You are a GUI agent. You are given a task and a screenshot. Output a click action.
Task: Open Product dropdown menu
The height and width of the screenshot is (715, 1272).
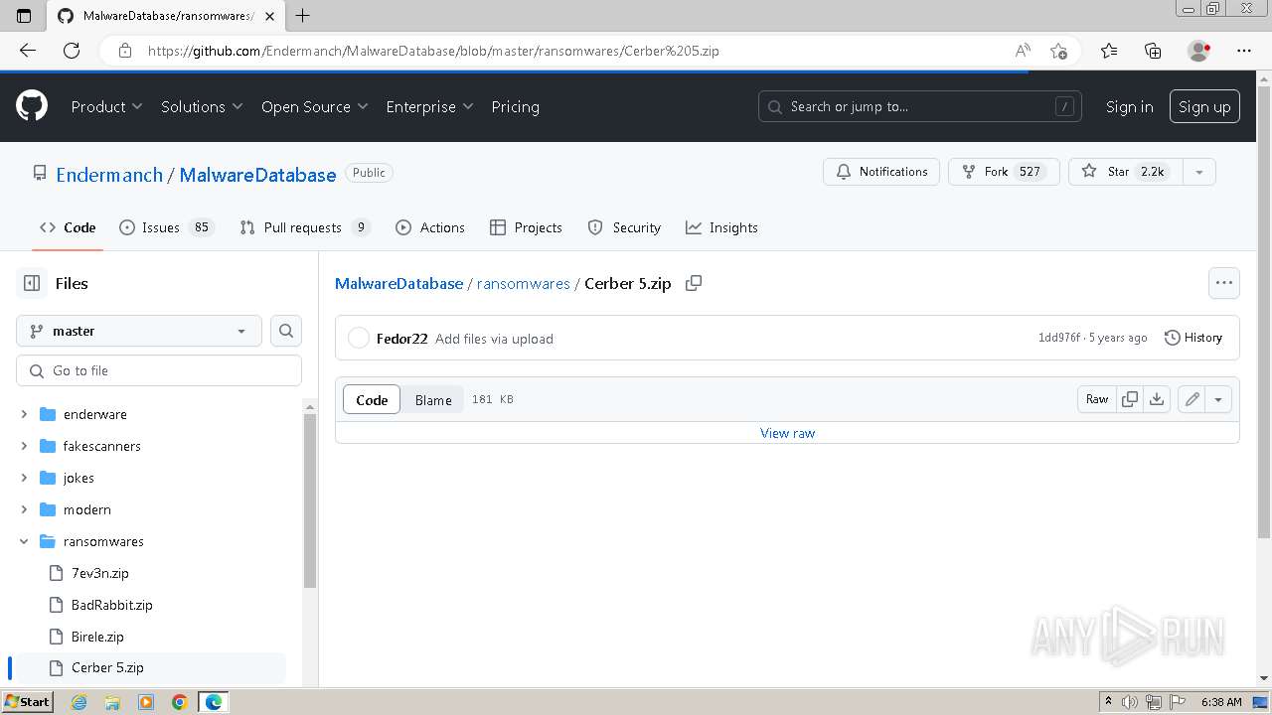coord(106,106)
